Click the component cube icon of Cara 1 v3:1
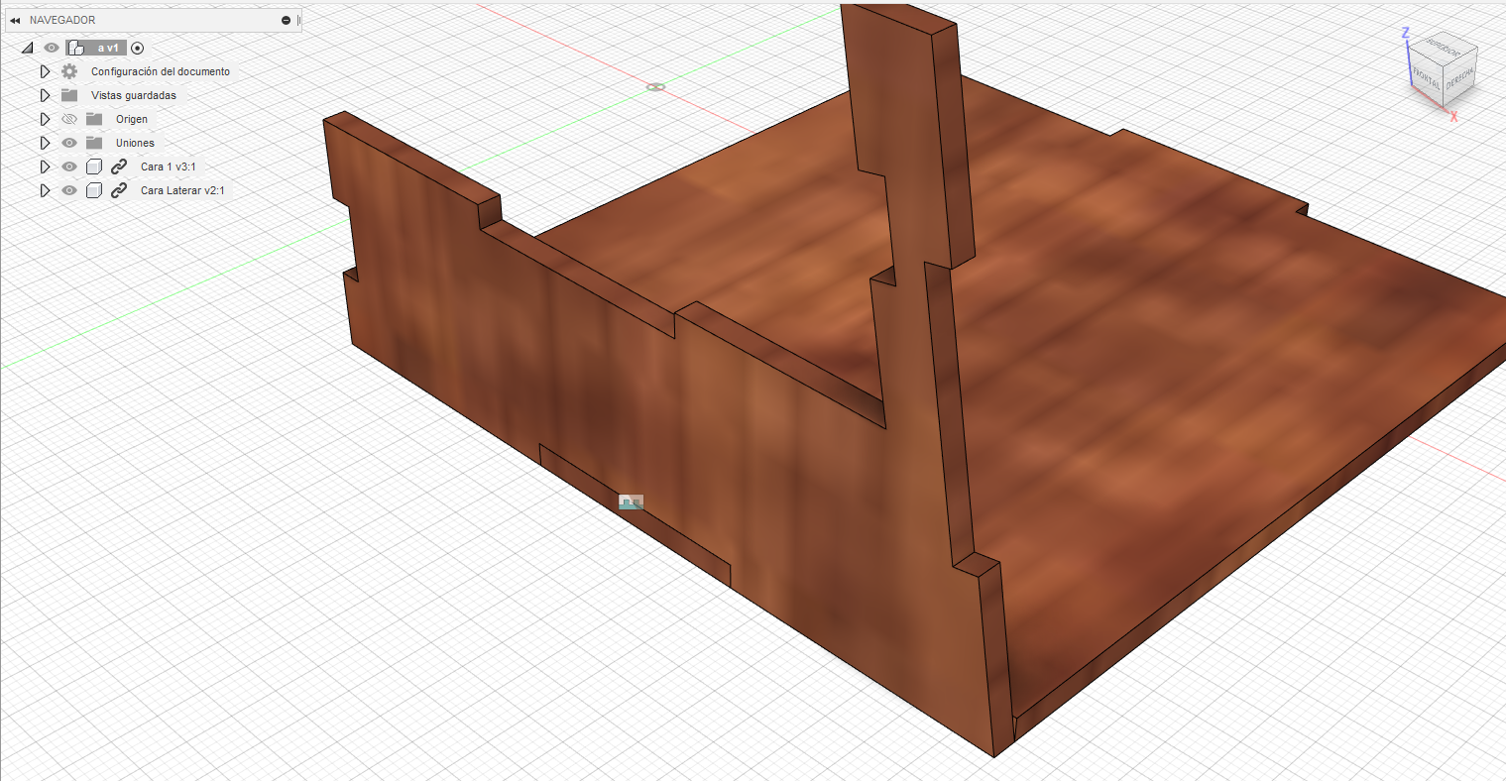This screenshot has width=1506, height=781. pos(94,167)
